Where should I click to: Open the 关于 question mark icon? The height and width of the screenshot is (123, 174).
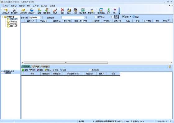[x=115, y=11]
